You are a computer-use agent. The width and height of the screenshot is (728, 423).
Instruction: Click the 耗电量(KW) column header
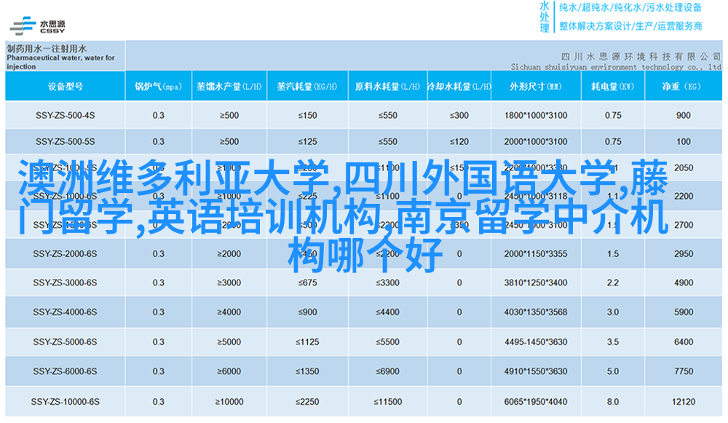point(613,87)
